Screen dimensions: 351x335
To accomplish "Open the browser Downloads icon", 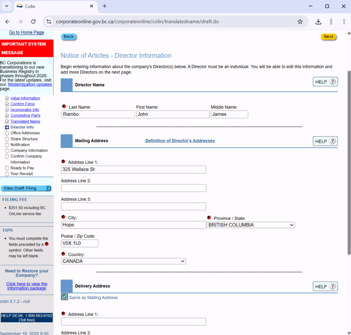I will pos(318,22).
